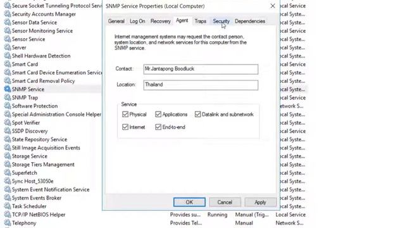405x228 pixels.
Task: Select the Special Administration Console Helper row
Action: [x=53, y=114]
